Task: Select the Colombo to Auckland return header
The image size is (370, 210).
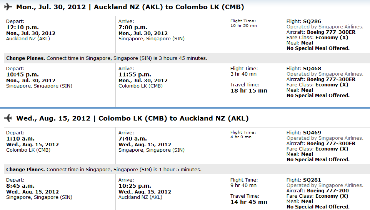Action: click(x=132, y=118)
